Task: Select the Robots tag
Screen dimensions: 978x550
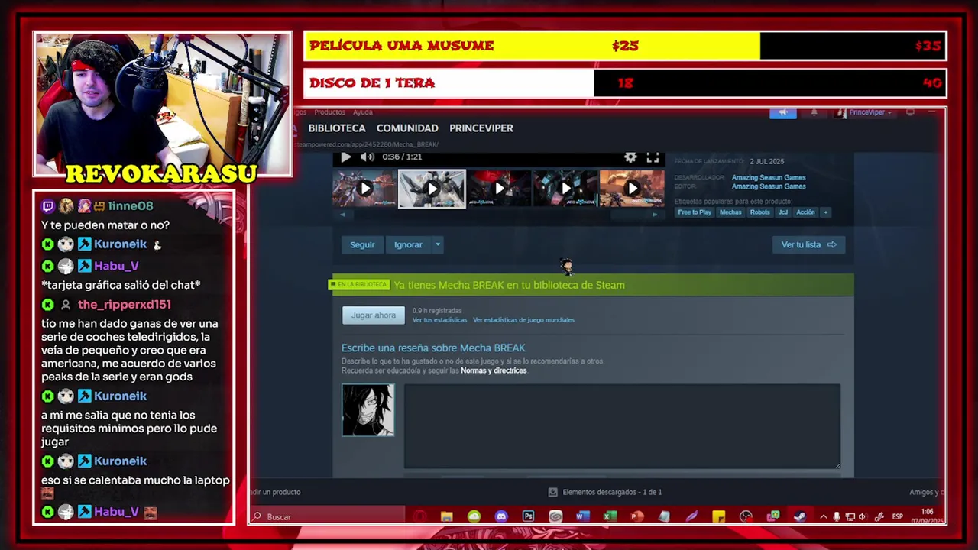Action: click(759, 212)
